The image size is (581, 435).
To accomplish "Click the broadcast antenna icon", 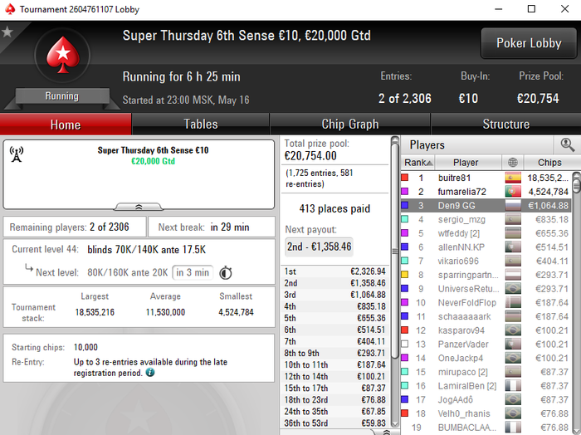I will (x=17, y=154).
